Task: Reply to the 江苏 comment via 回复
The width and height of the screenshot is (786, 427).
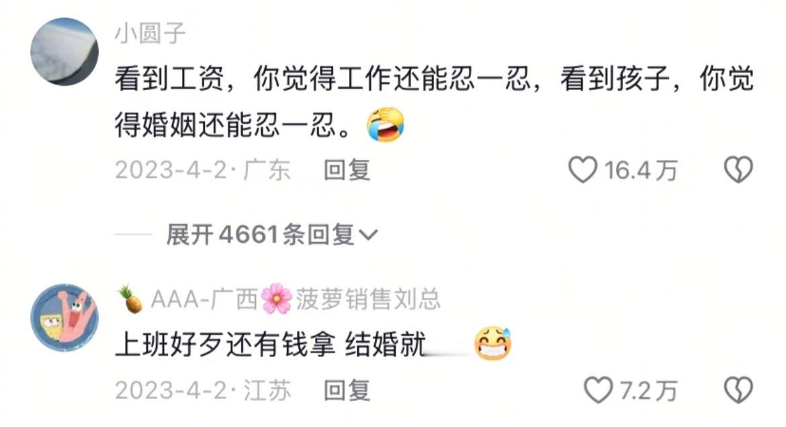Action: pyautogui.click(x=347, y=391)
